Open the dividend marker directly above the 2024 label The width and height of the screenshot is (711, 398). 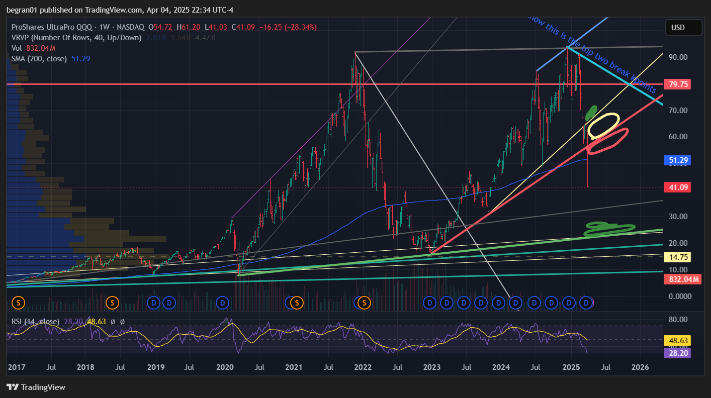pyautogui.click(x=498, y=303)
